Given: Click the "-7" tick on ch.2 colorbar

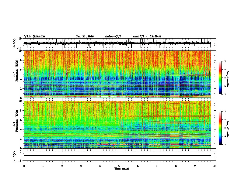Looking at the screenshot, I should coord(225,144).
